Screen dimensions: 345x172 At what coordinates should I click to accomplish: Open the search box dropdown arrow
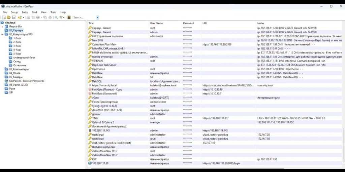[x=98, y=17]
